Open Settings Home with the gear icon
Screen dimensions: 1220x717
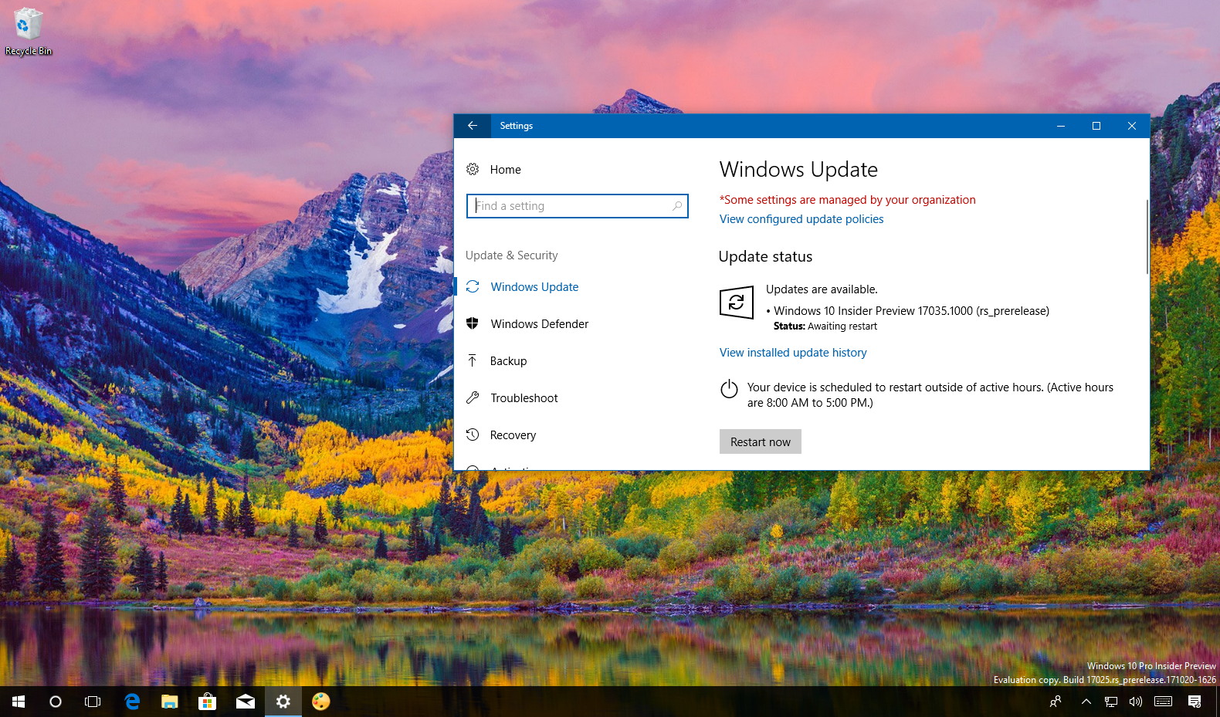pyautogui.click(x=473, y=169)
